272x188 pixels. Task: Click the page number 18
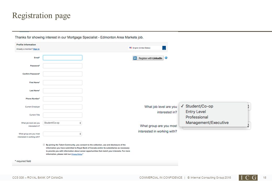tap(264, 178)
